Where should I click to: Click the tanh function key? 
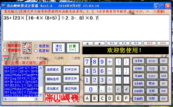[x=138, y=98]
